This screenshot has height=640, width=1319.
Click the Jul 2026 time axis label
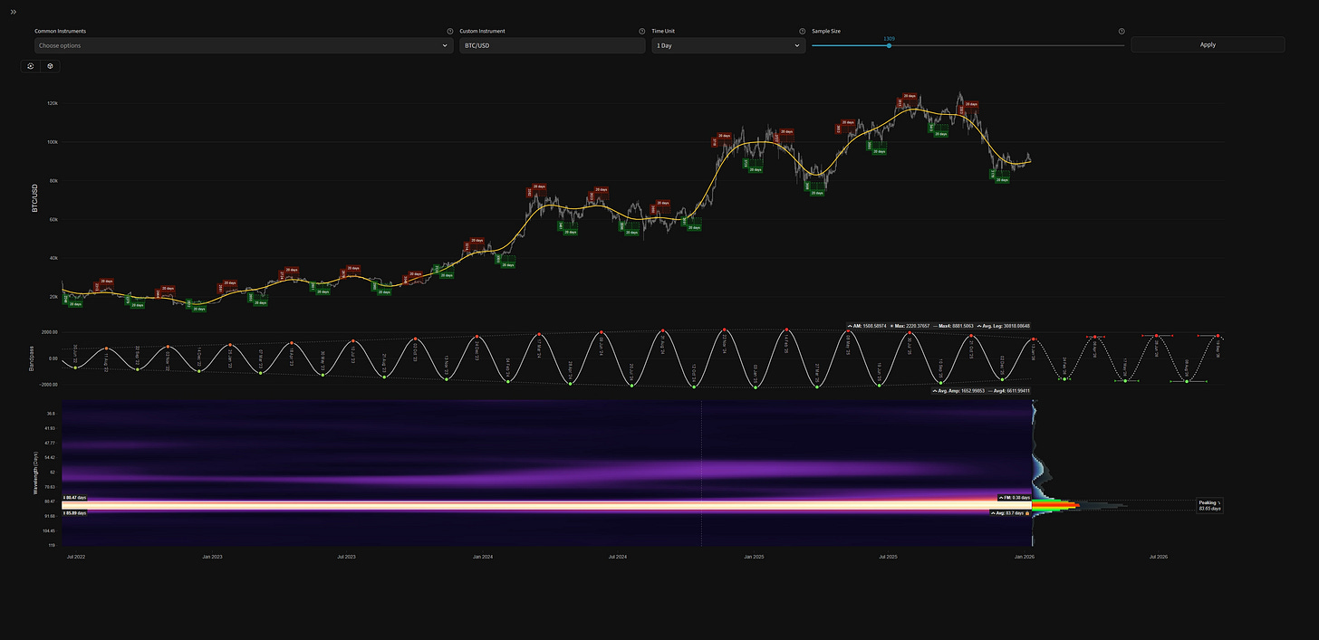coord(1158,557)
